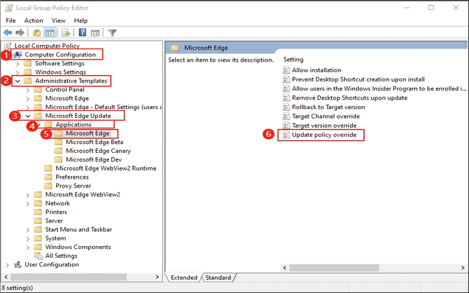Select Target version override setting
The width and height of the screenshot is (469, 293).
pos(324,125)
